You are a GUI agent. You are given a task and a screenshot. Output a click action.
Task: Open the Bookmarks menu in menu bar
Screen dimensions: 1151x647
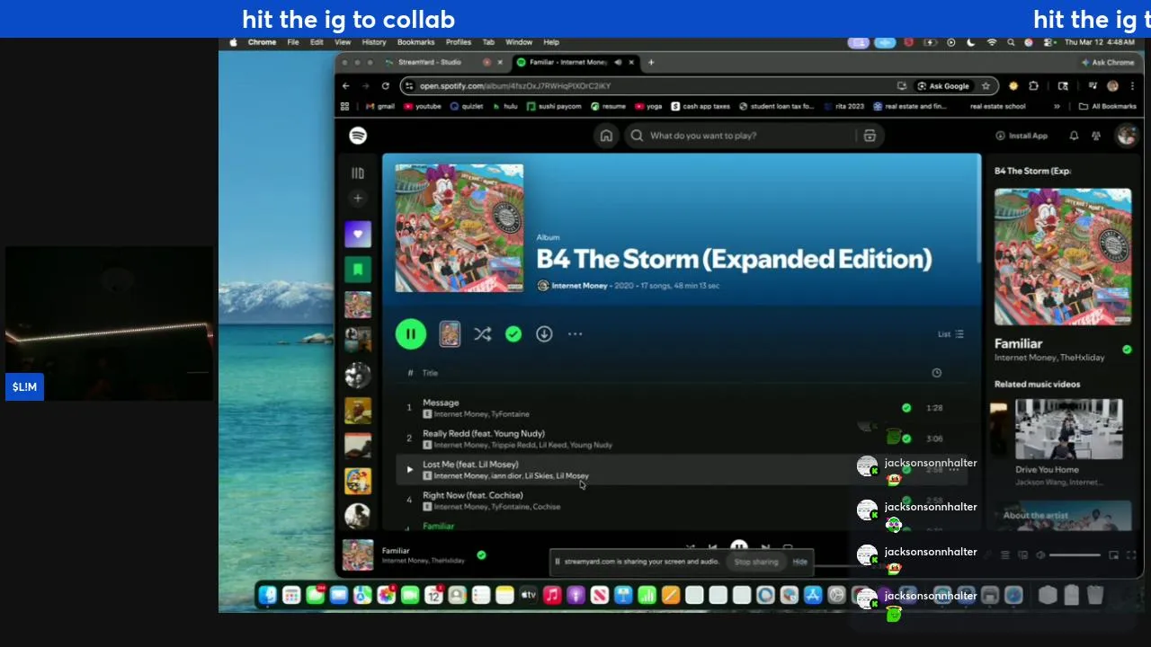coord(415,42)
